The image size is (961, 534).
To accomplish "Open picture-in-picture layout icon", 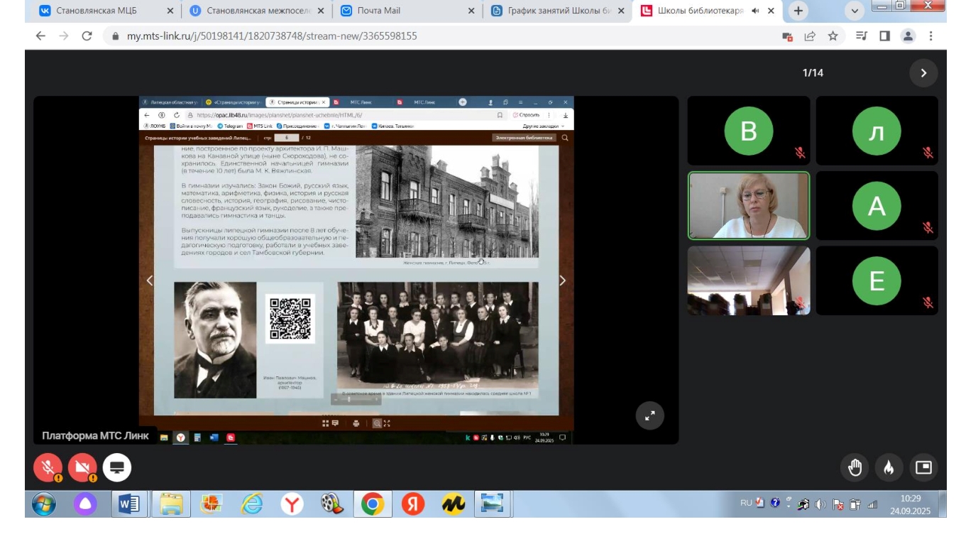I will pyautogui.click(x=923, y=467).
